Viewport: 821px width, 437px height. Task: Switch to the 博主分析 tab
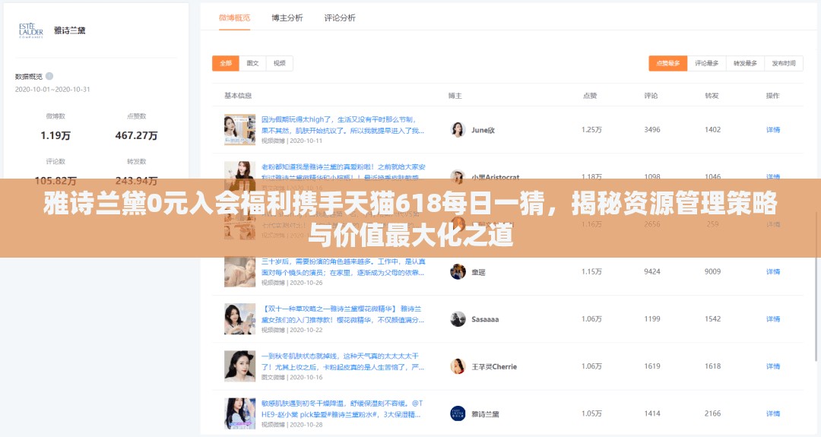(x=287, y=17)
